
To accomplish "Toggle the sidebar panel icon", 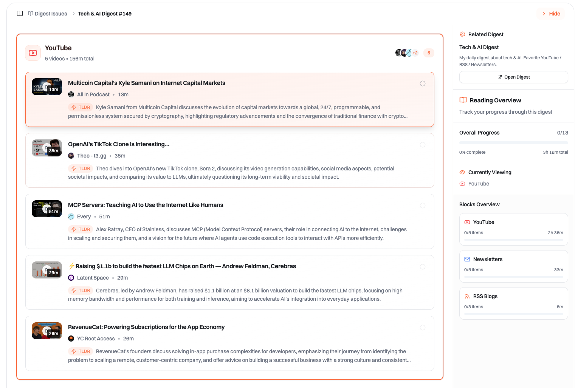I will coord(20,14).
